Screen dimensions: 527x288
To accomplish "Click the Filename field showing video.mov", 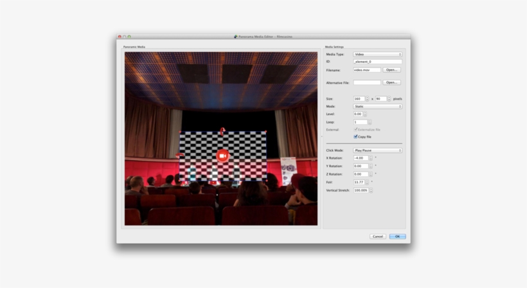I will [x=367, y=70].
